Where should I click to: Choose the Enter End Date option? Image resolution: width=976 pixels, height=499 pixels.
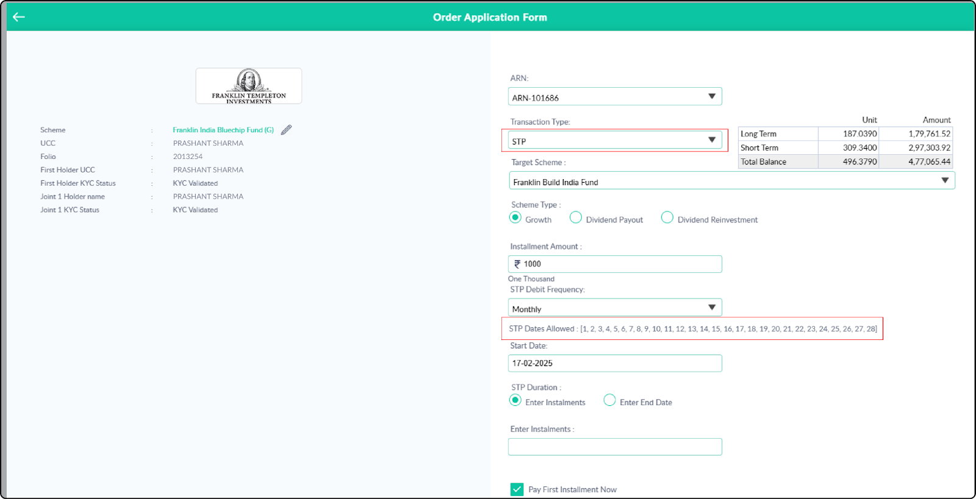coord(609,400)
